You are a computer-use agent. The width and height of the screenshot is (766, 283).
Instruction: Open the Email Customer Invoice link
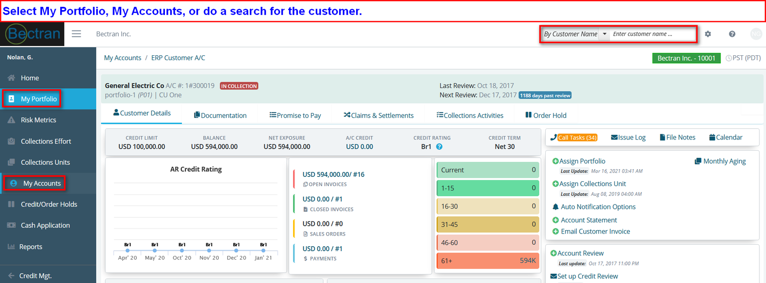coord(595,232)
